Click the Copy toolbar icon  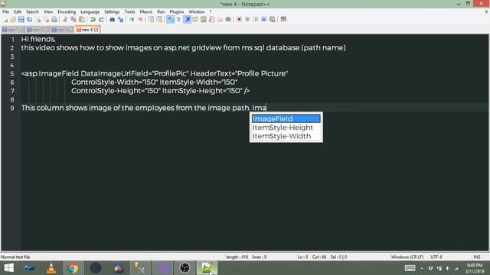pos(73,20)
